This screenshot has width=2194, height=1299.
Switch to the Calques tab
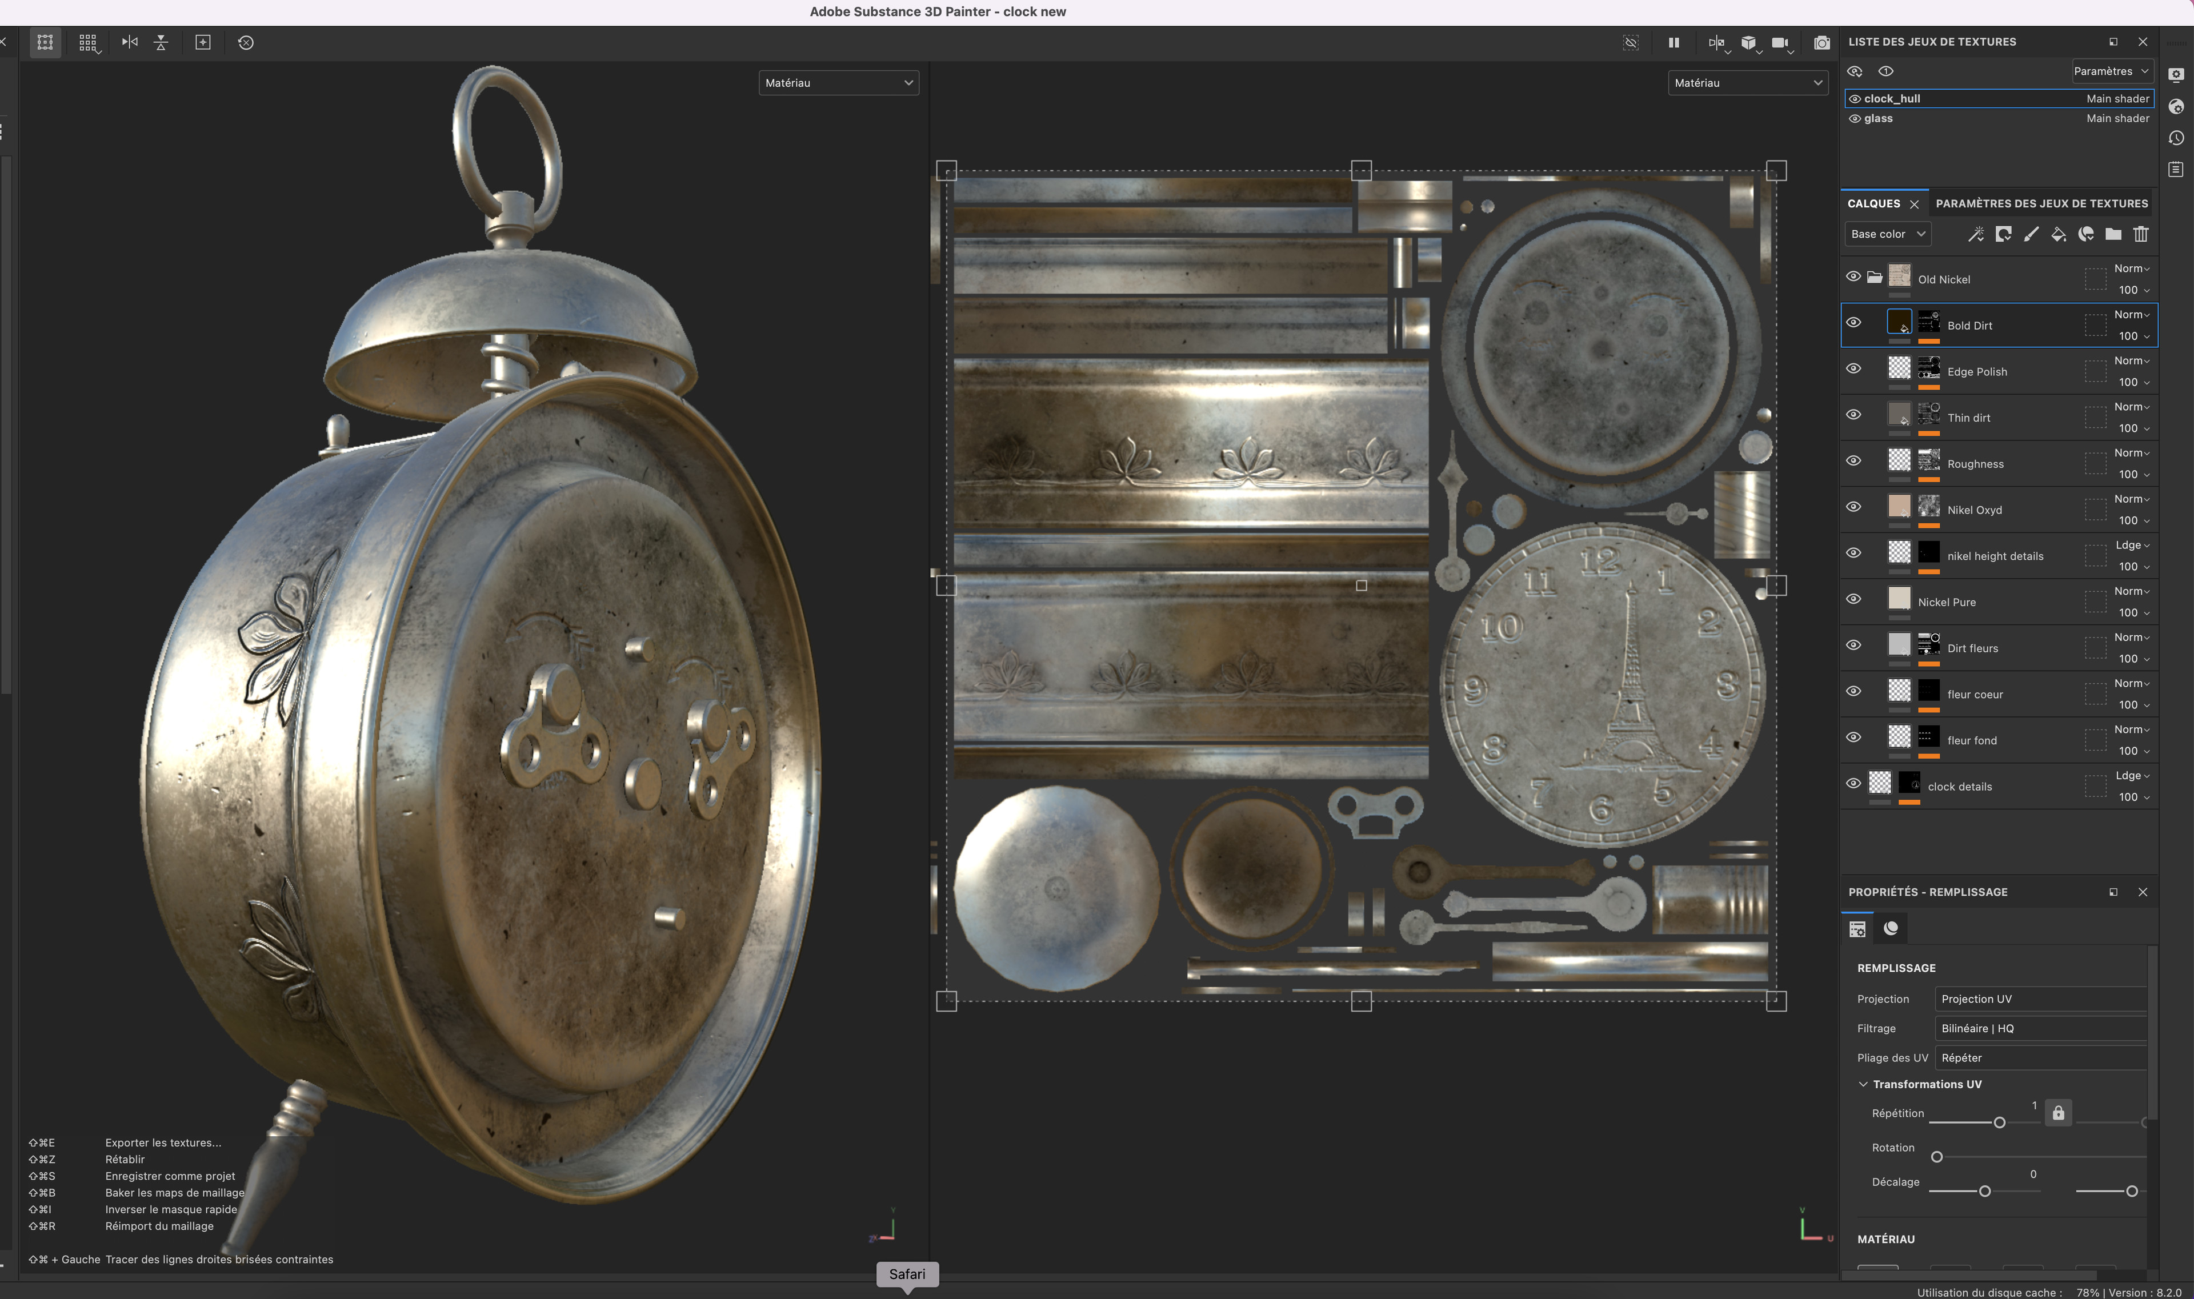(1873, 203)
